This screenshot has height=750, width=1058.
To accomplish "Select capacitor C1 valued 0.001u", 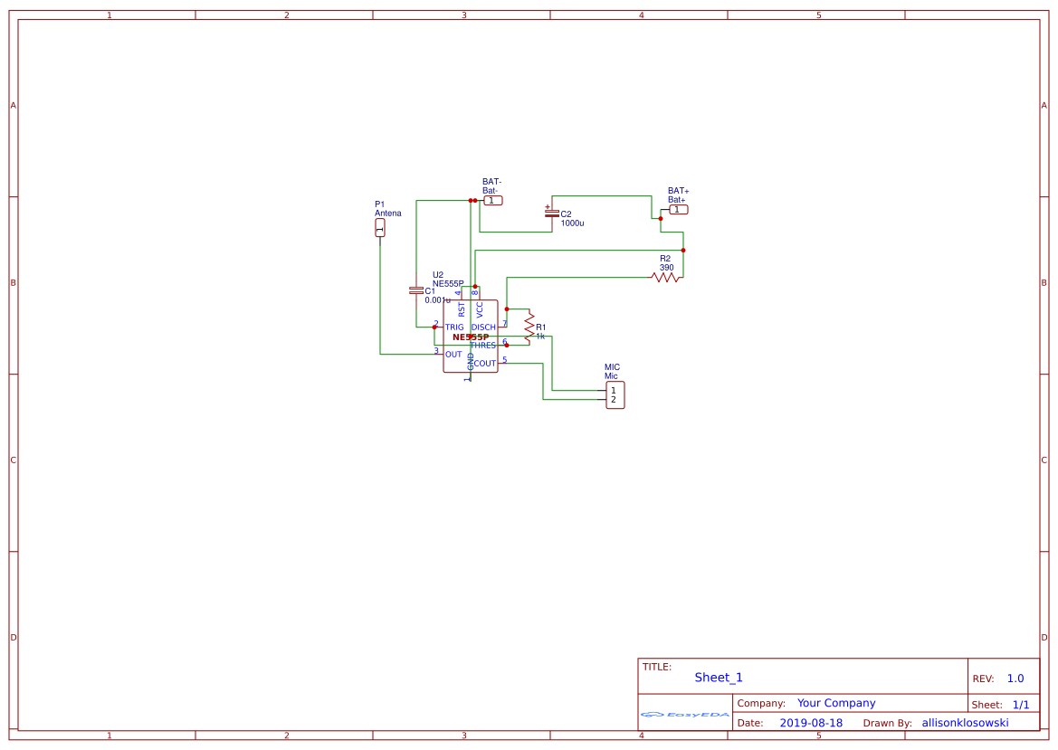I will pyautogui.click(x=418, y=291).
